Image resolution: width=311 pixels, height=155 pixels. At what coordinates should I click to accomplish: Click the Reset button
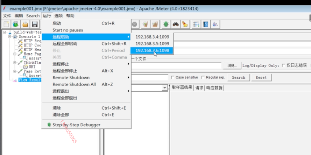[261, 78]
